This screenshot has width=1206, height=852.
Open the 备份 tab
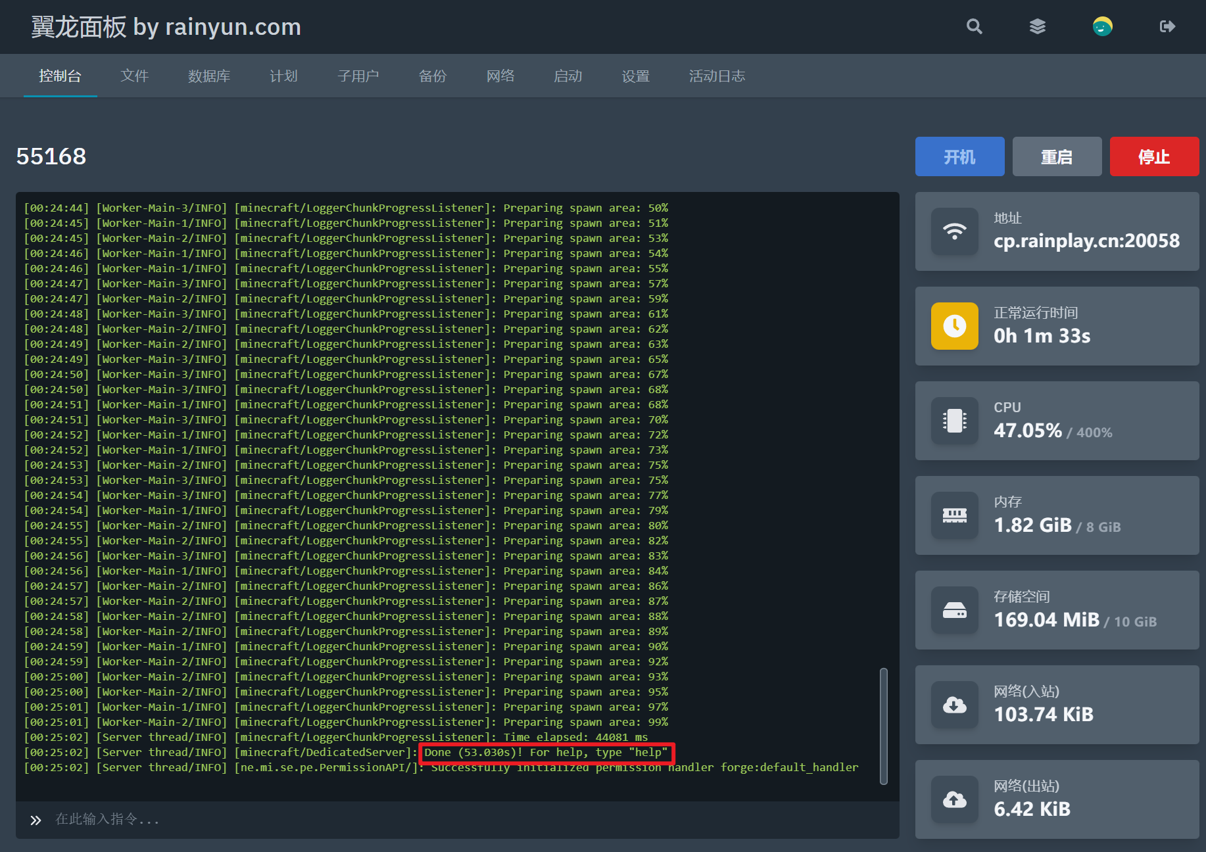click(433, 76)
